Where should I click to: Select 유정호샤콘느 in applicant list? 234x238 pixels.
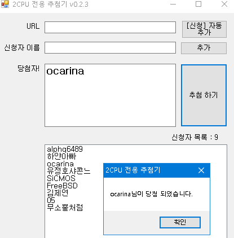[x=69, y=171]
